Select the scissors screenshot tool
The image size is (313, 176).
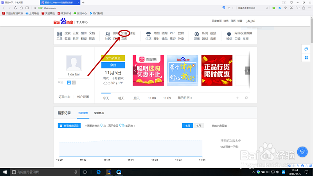coord(291,8)
